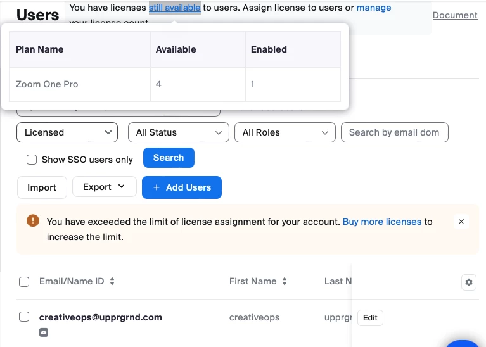Open the Licensed filter dropdown
The image size is (486, 347).
click(x=67, y=132)
